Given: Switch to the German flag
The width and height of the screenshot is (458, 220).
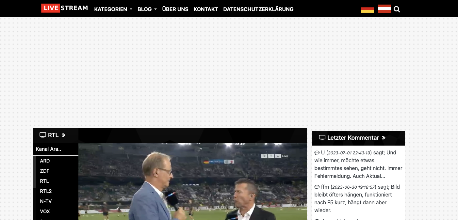Looking at the screenshot, I should pyautogui.click(x=368, y=9).
